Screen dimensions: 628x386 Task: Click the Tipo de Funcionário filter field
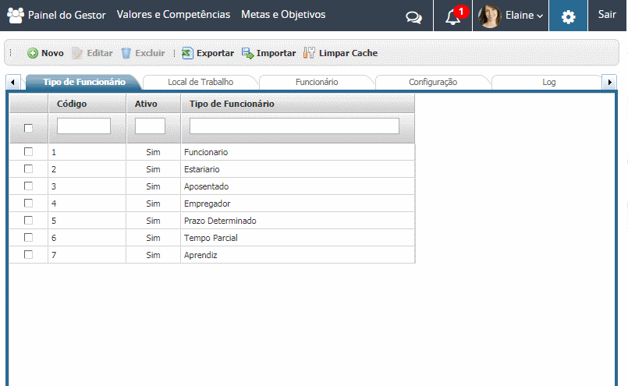pos(294,126)
